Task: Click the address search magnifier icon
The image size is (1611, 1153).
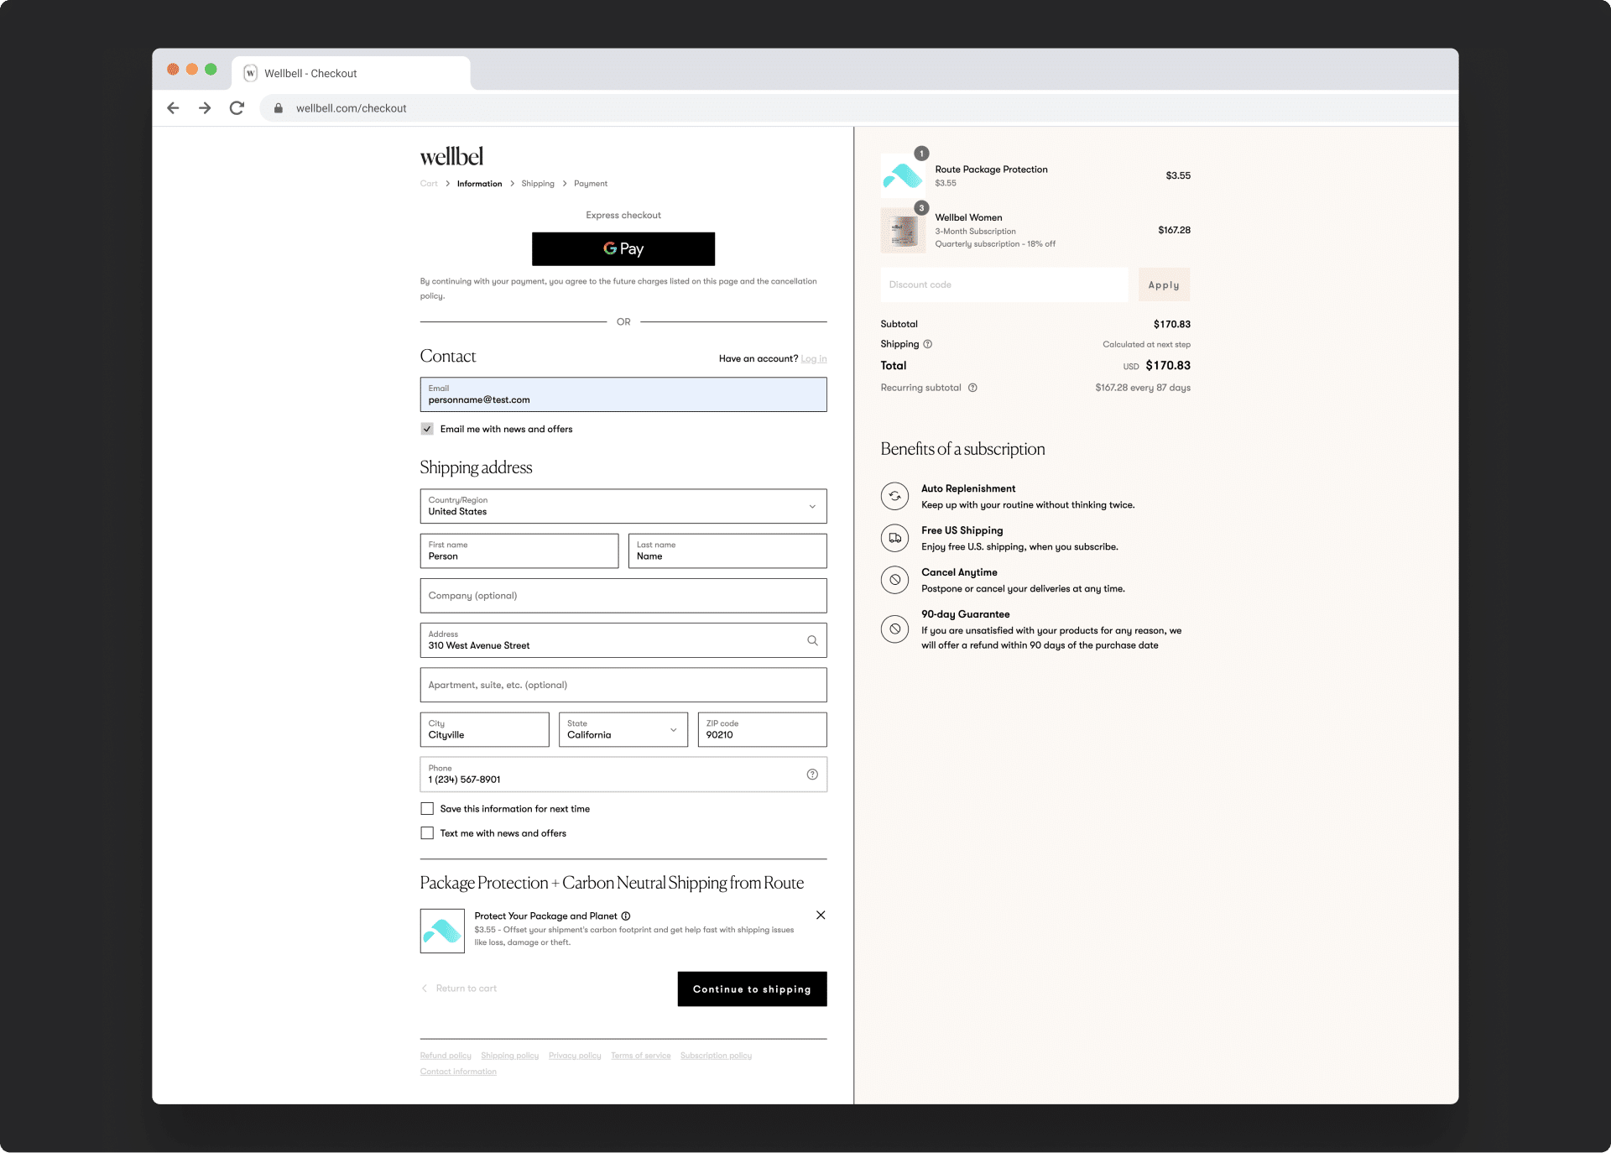Action: [x=812, y=640]
